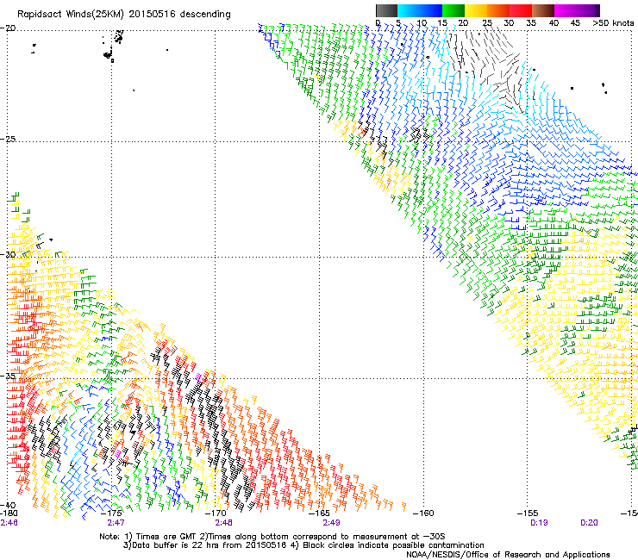Click the '45' legend scale number
638x560 pixels.
pos(575,23)
